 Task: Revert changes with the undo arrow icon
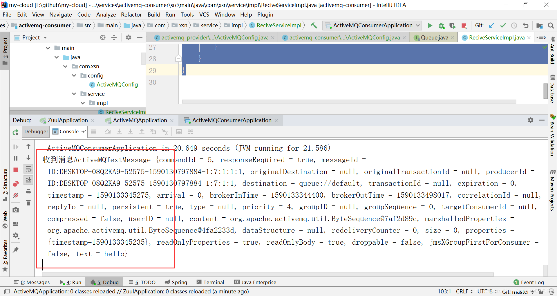pyautogui.click(x=525, y=26)
